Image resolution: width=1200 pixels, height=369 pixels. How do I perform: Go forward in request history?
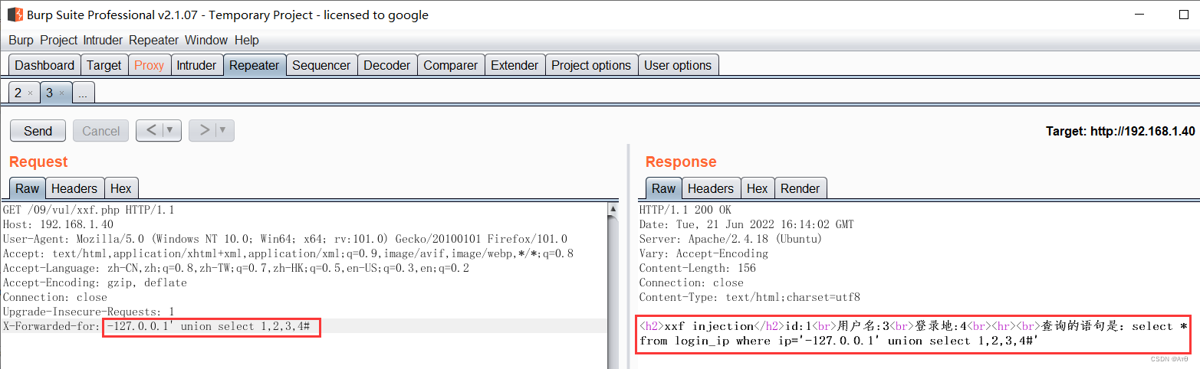(204, 130)
